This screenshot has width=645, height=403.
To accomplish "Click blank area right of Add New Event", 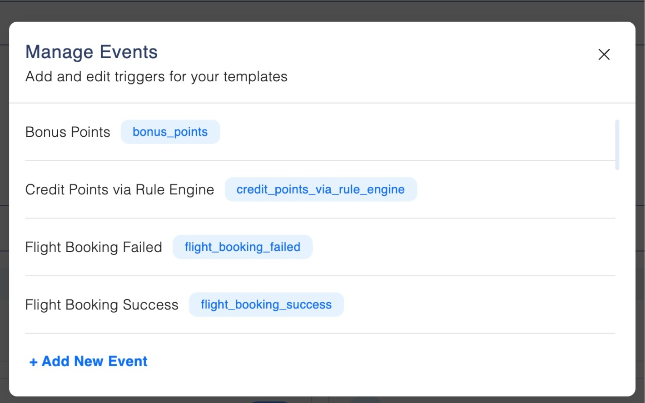I will click(360, 361).
